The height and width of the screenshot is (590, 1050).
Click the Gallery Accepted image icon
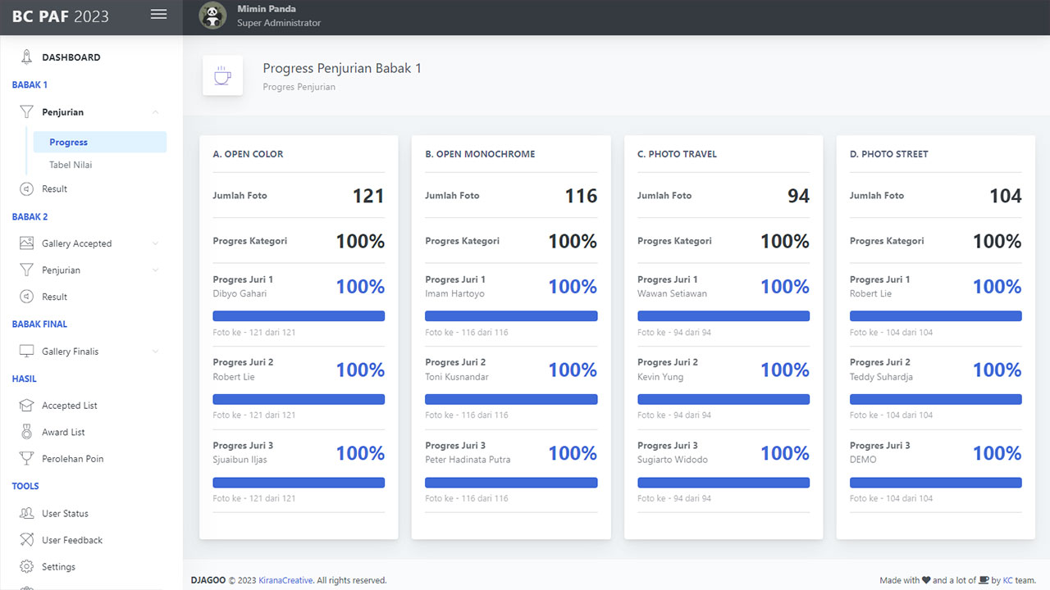pos(26,243)
